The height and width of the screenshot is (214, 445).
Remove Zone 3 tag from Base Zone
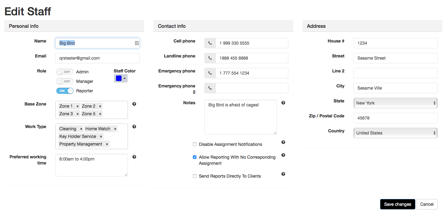pyautogui.click(x=77, y=114)
